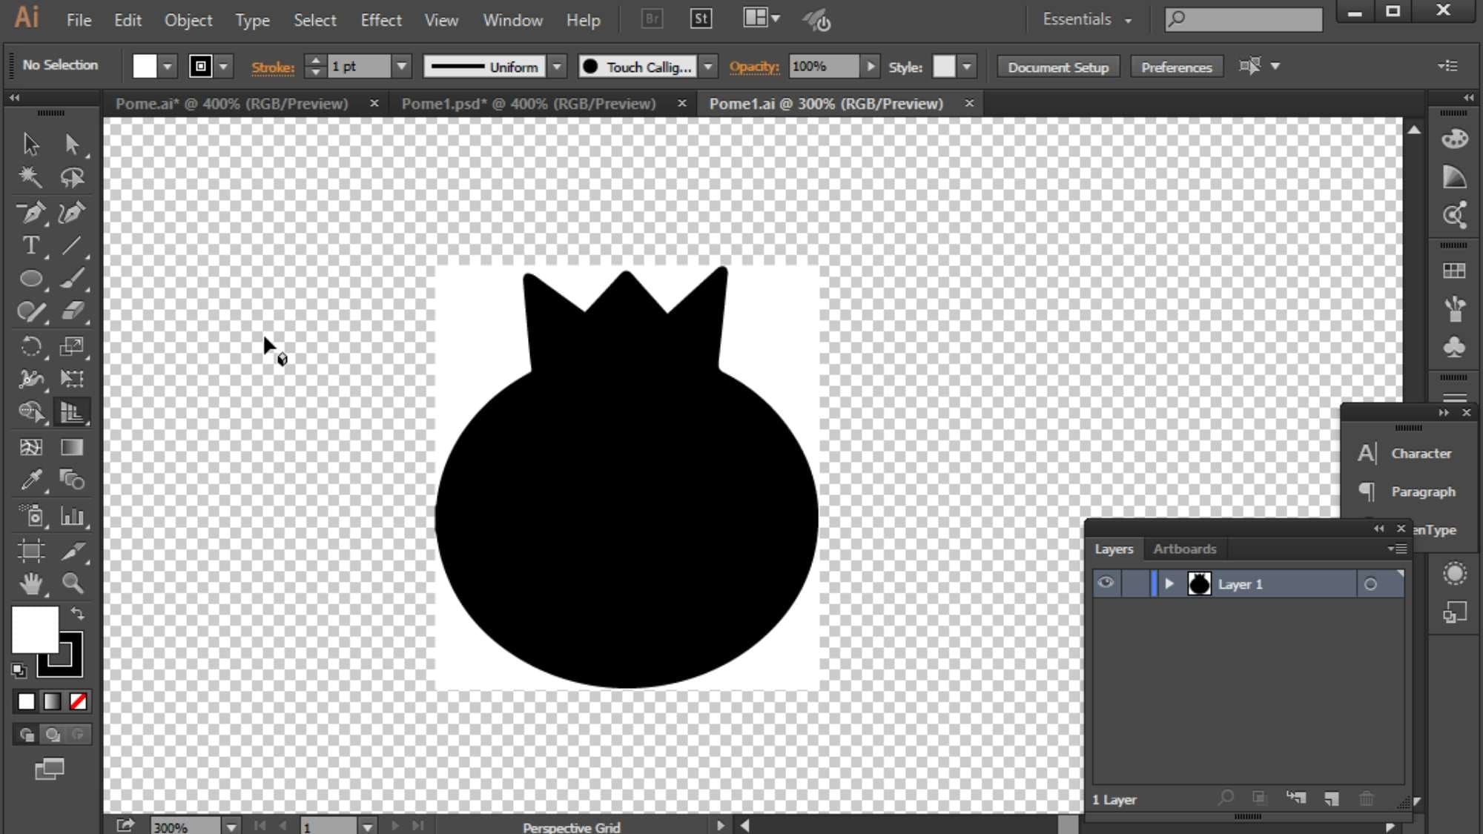Screen dimensions: 1483x834
Task: Set paint mode to None
Action: 78,701
